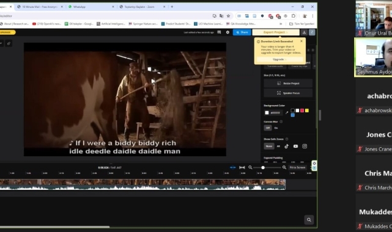Click the magnifier search button below timeline
The width and height of the screenshot is (392, 232).
tap(309, 220)
